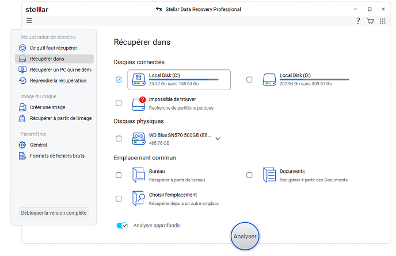Click the 'Créer une image' icon
396x256 pixels.
pyautogui.click(x=22, y=107)
